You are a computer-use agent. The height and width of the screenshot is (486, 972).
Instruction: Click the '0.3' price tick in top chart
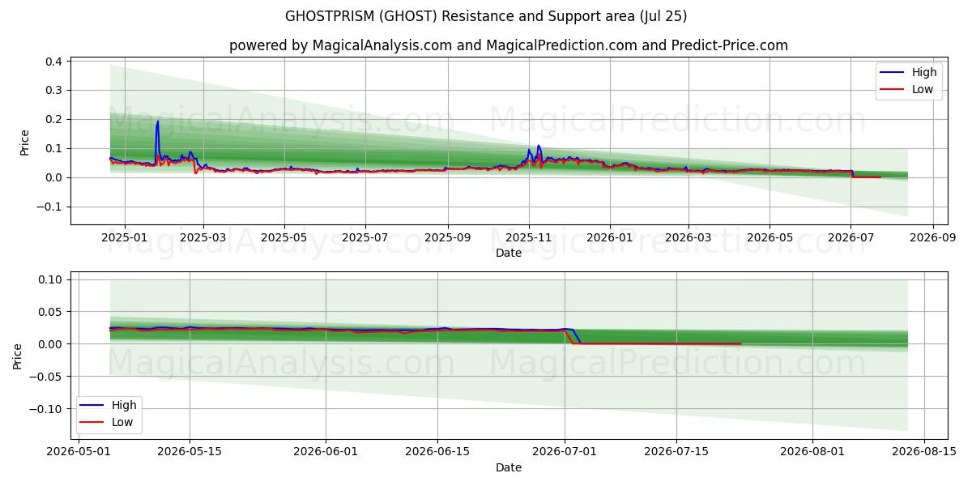pyautogui.click(x=55, y=91)
